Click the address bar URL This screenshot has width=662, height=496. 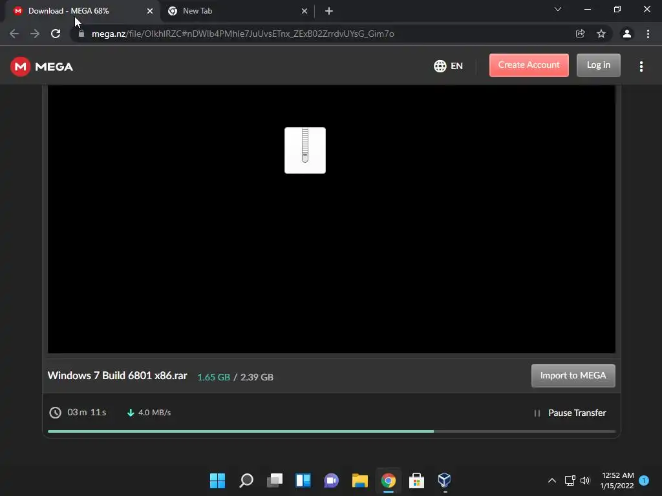(243, 34)
